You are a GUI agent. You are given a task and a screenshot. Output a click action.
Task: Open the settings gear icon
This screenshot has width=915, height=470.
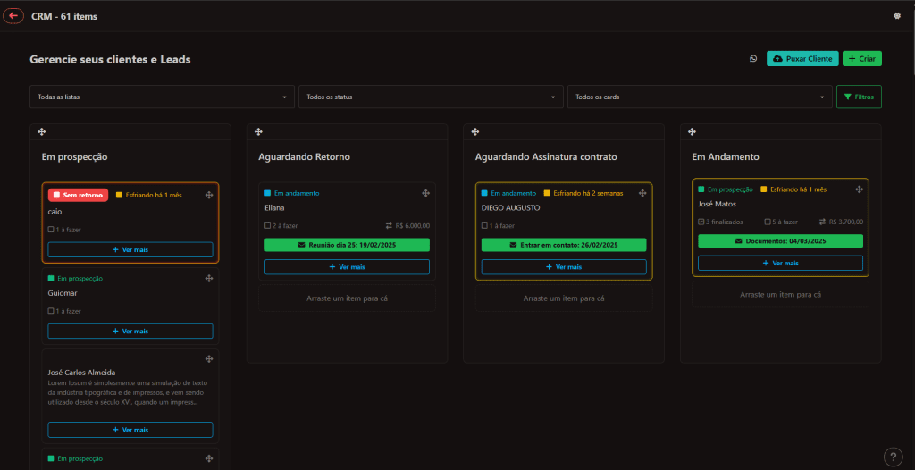coord(897,16)
